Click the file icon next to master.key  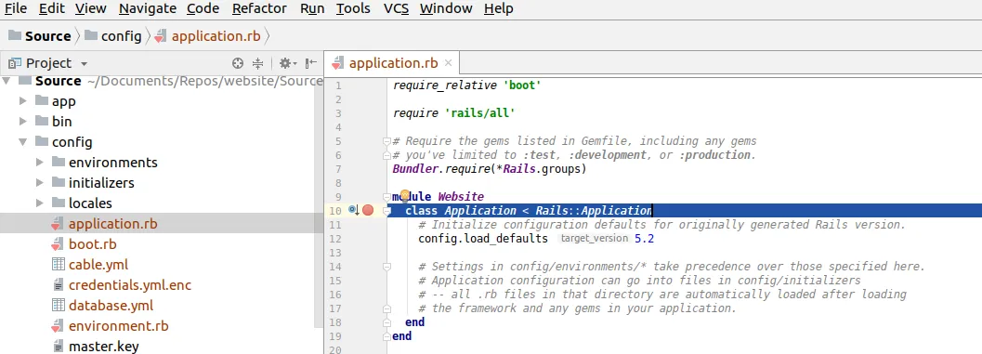(x=58, y=347)
